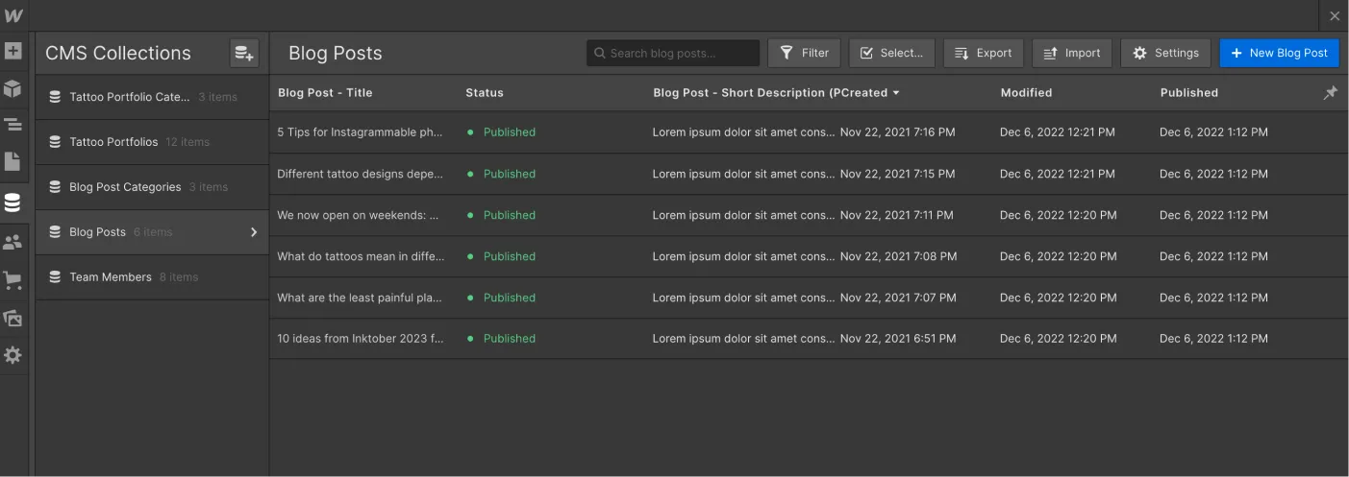Open the Symbols cube panel
This screenshot has height=477, width=1349.
coord(12,88)
